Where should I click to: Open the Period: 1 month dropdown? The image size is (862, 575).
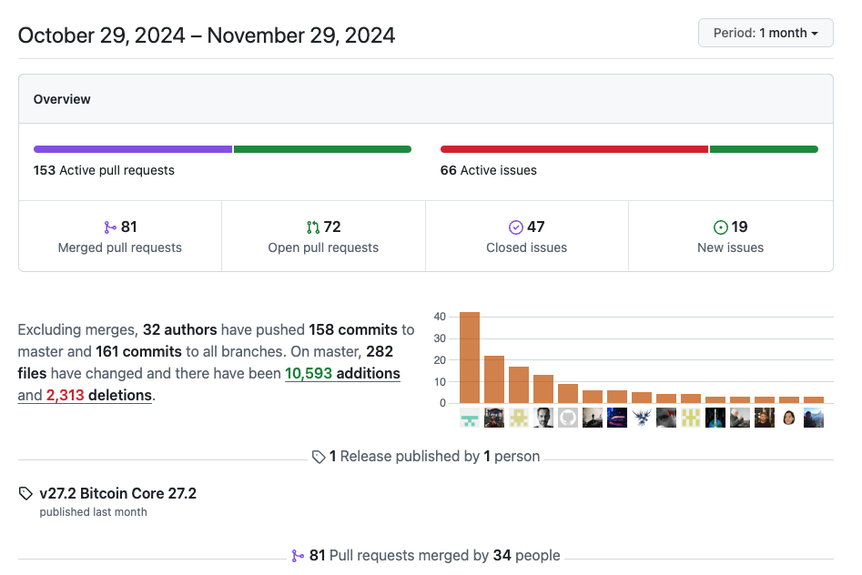click(766, 33)
